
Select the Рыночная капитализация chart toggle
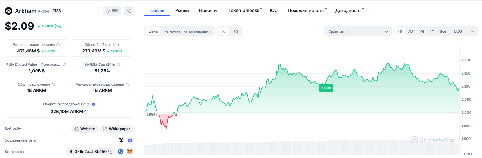(x=187, y=31)
